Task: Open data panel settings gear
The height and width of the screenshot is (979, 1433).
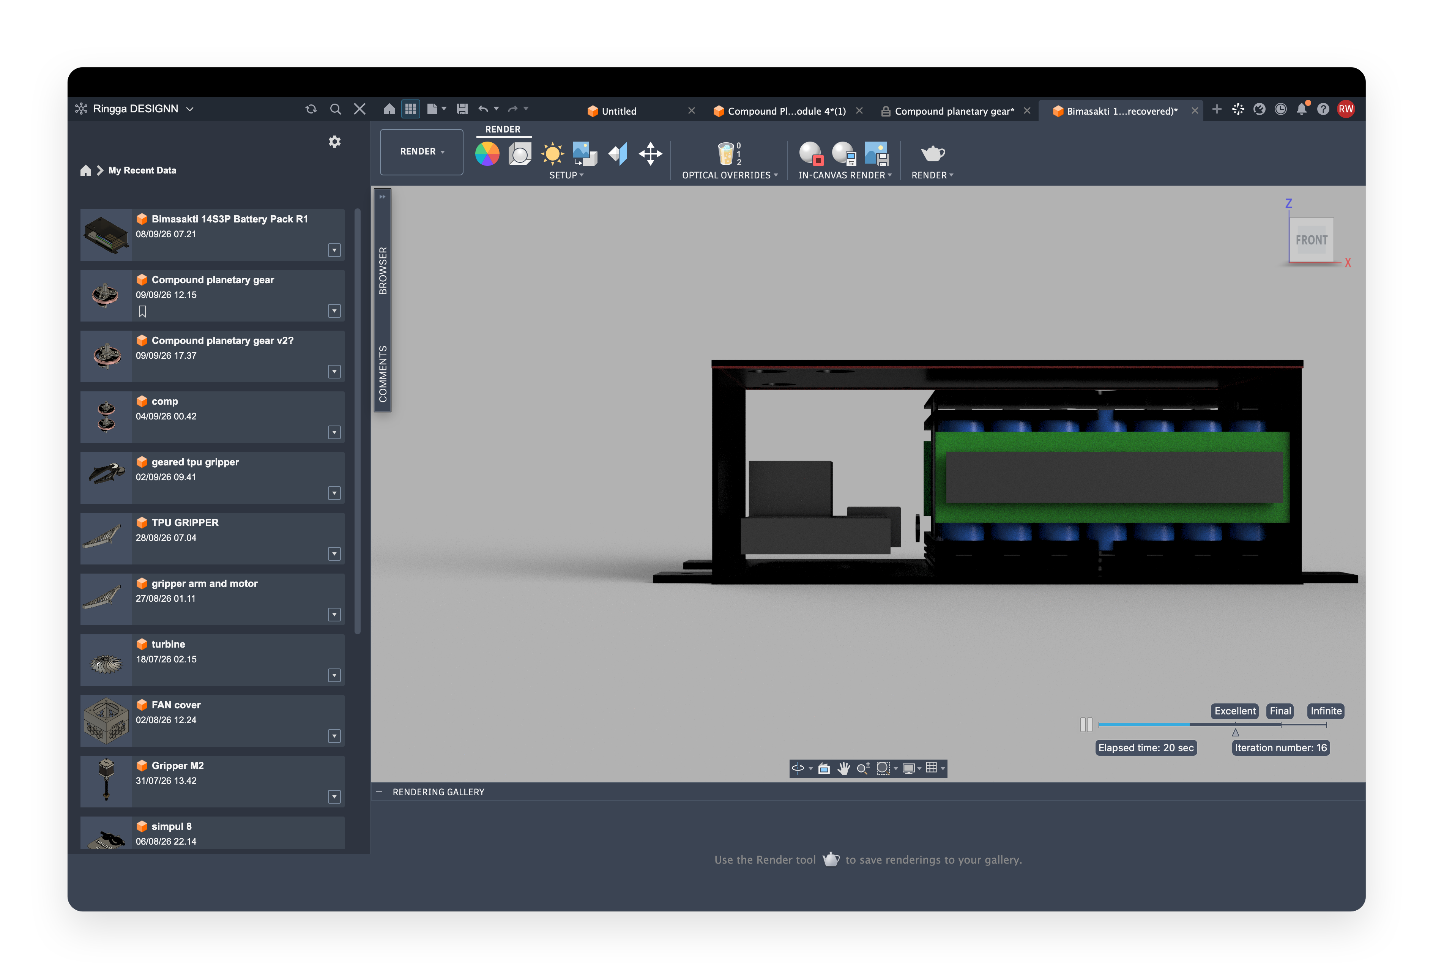Action: coord(335,142)
